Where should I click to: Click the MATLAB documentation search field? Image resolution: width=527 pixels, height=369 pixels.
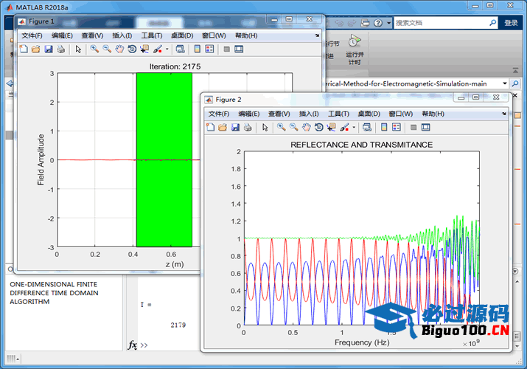[x=441, y=23]
